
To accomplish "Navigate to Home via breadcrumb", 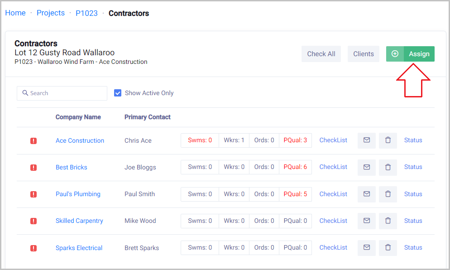I will point(15,13).
